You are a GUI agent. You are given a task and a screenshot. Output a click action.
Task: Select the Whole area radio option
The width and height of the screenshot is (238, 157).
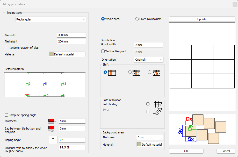click(x=103, y=19)
